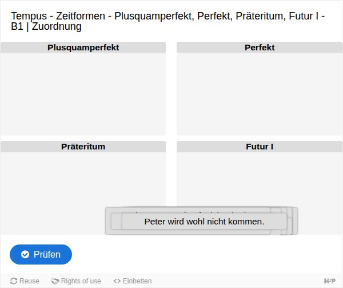Select the card 'Peter wird wohl nicht kommen.'
Image resolution: width=343 pixels, height=288 pixels.
click(204, 222)
